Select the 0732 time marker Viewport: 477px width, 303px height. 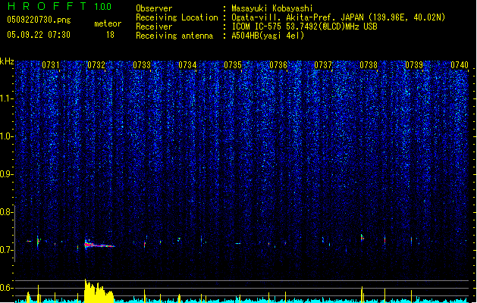96,65
